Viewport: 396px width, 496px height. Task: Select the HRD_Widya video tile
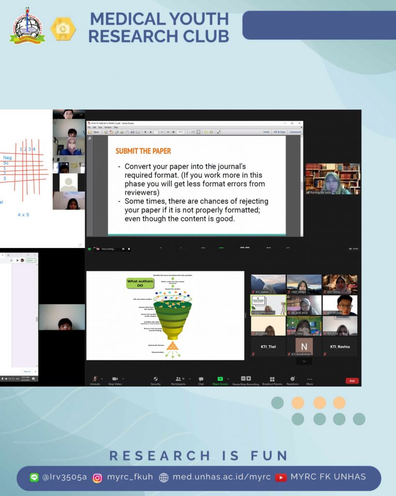[304, 284]
